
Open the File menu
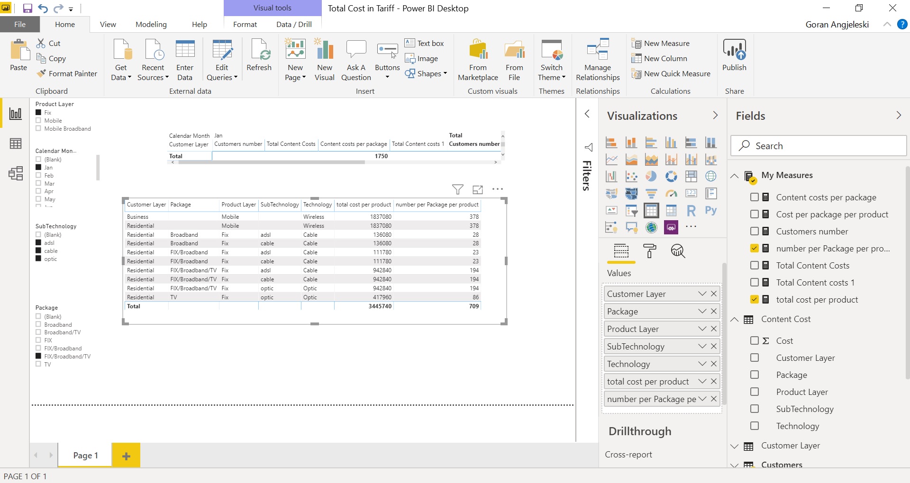click(20, 24)
